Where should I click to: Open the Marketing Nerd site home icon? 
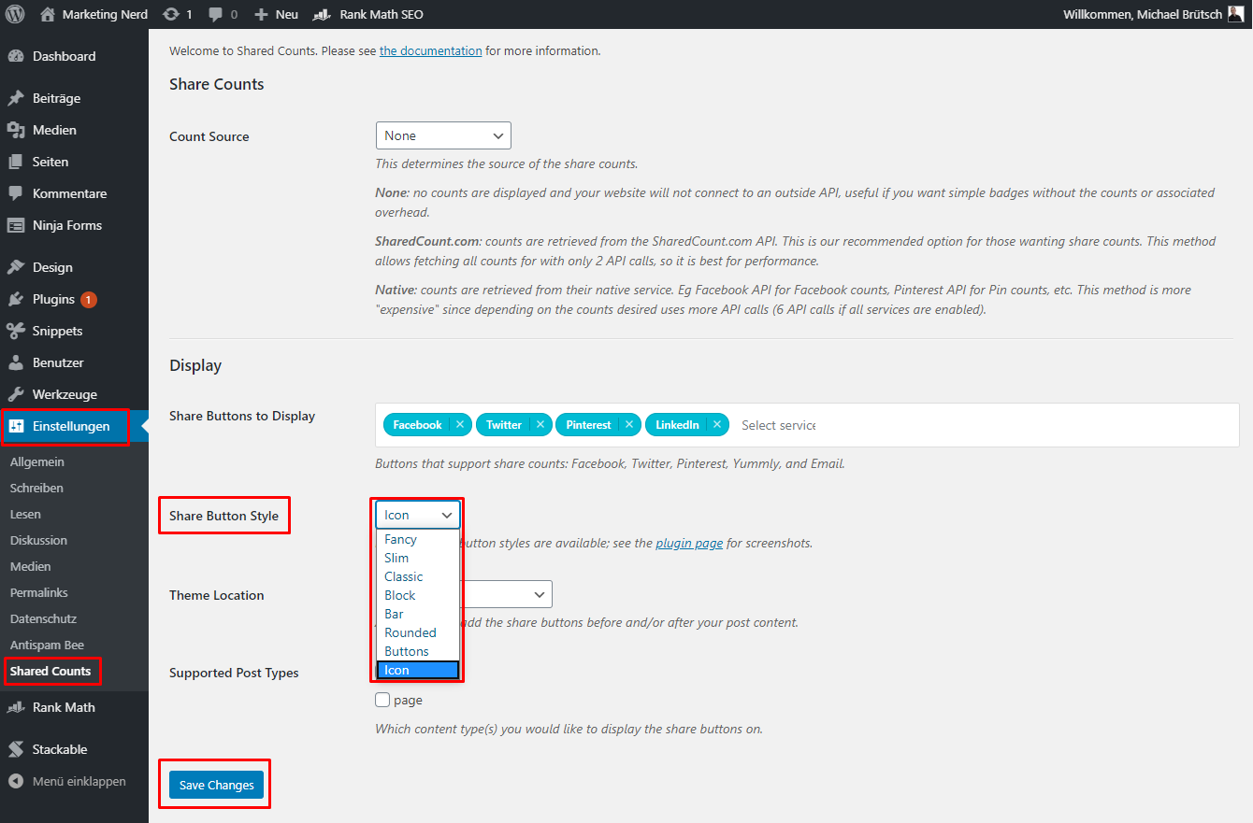[x=49, y=14]
